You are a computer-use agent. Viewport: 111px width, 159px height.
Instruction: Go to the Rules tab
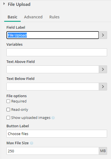(x=54, y=17)
